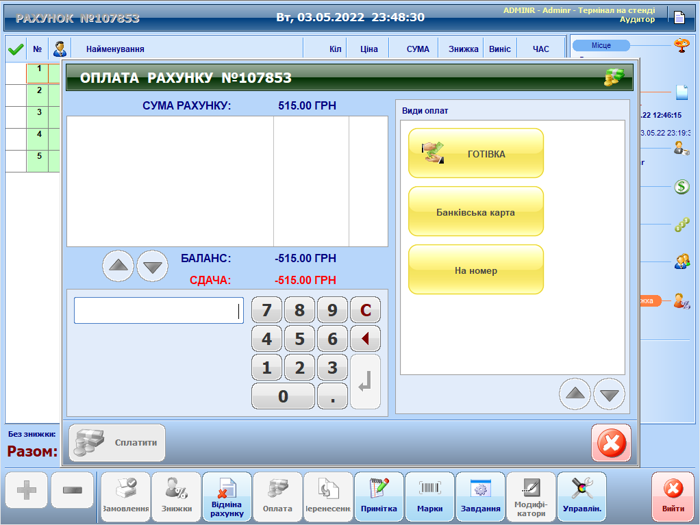This screenshot has width=700, height=525.
Task: Select Банківська карта payment method
Action: (x=475, y=212)
